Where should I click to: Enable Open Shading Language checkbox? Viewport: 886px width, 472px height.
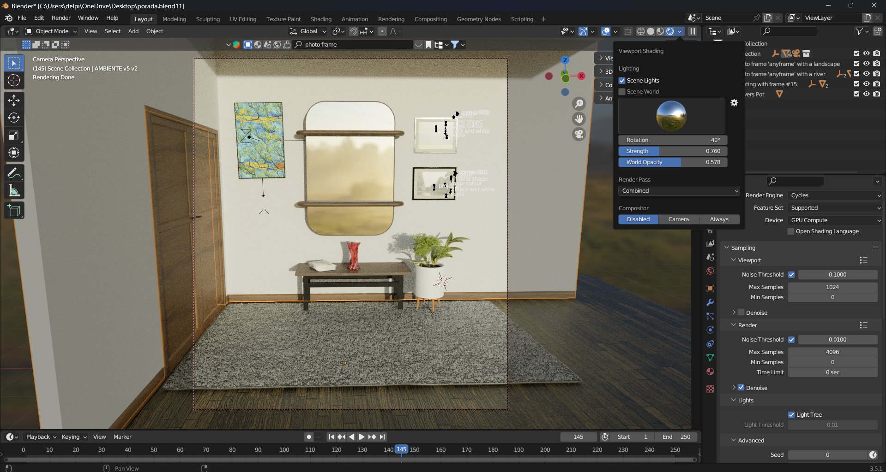791,231
